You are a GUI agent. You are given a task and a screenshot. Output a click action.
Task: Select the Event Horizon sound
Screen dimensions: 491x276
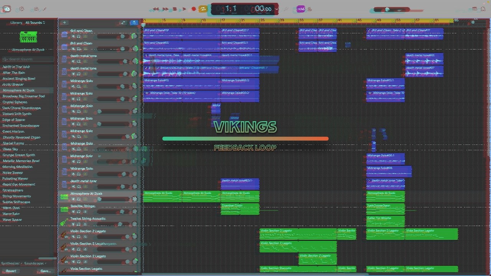click(13, 131)
